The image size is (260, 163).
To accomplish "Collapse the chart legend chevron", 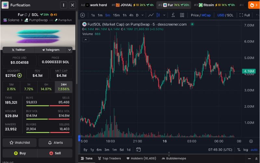I will click(x=86, y=39).
